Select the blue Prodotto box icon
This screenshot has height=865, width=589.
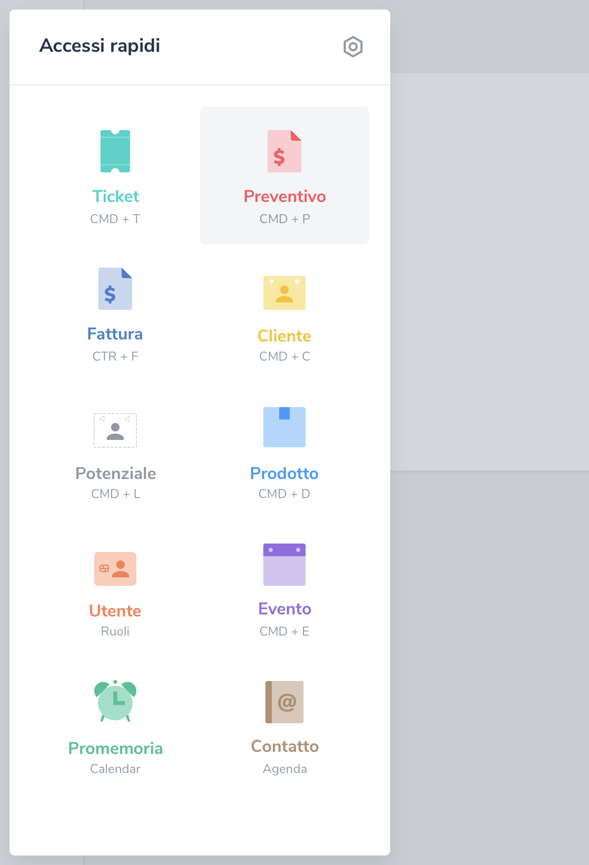point(284,427)
